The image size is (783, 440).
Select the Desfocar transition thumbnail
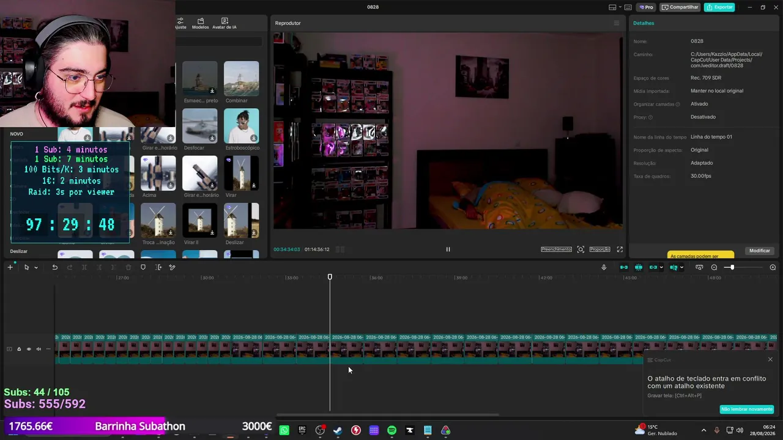tap(199, 126)
